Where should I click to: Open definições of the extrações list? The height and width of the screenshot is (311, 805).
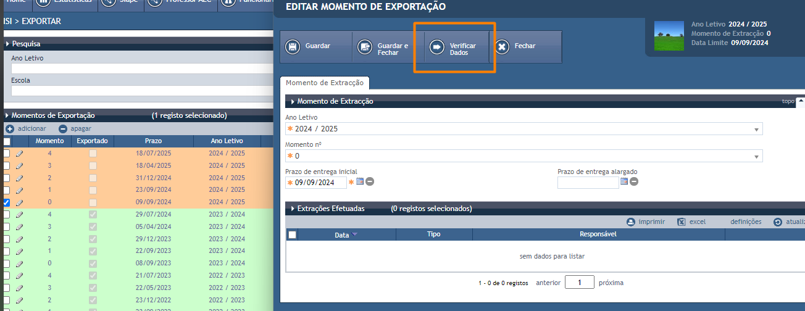coord(746,222)
